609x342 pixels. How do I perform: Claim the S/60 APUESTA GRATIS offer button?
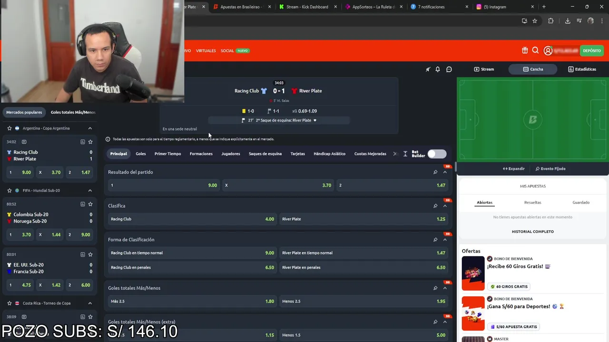pyautogui.click(x=513, y=327)
